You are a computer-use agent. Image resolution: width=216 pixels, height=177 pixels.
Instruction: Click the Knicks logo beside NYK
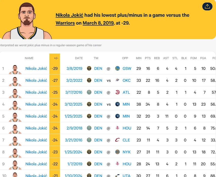tap(117, 152)
